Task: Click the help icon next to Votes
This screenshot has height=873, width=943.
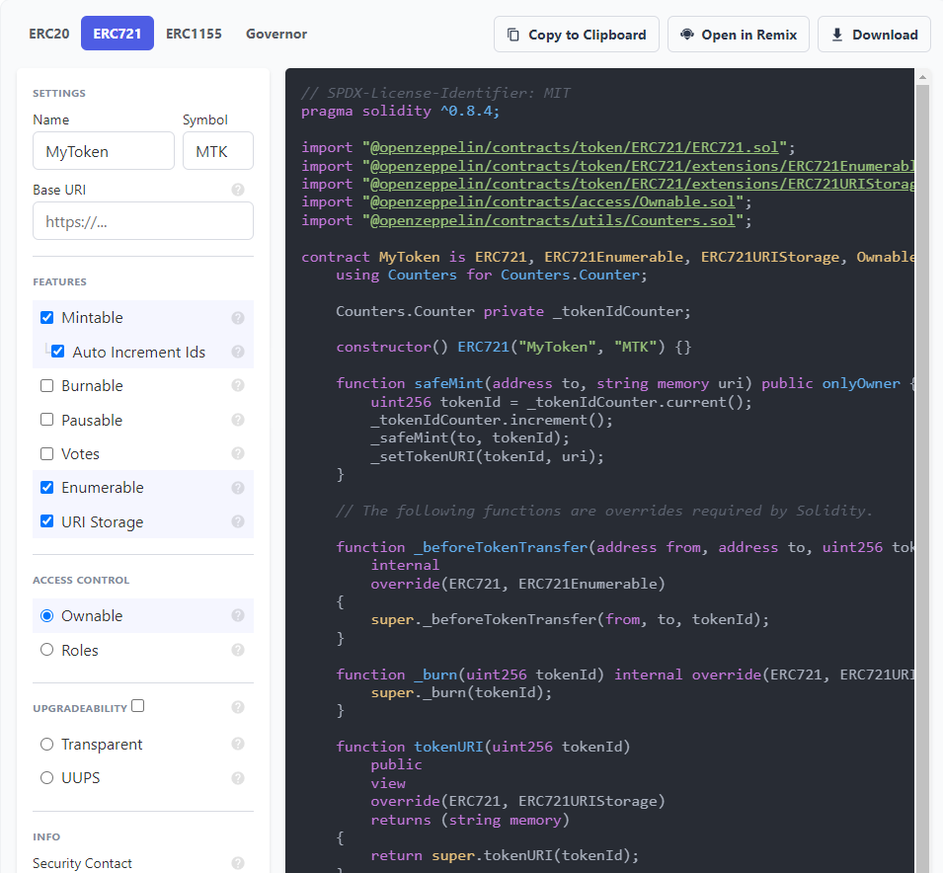Action: click(x=237, y=453)
